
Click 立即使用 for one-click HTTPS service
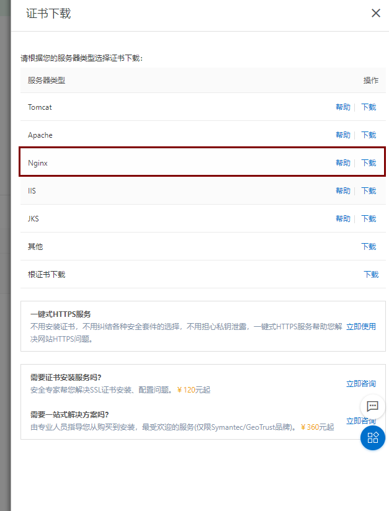(360, 327)
